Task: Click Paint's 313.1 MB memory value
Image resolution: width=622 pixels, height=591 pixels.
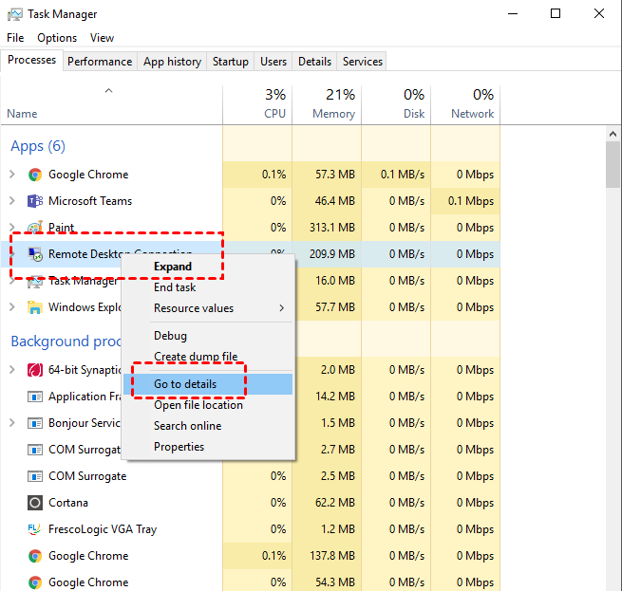Action: point(332,228)
